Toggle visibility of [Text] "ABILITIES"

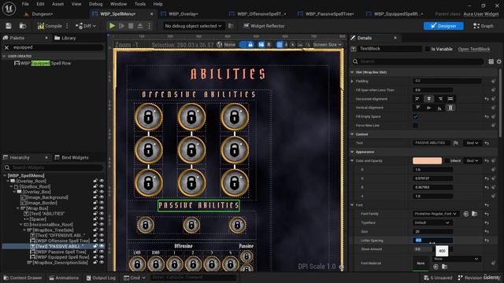(102, 214)
